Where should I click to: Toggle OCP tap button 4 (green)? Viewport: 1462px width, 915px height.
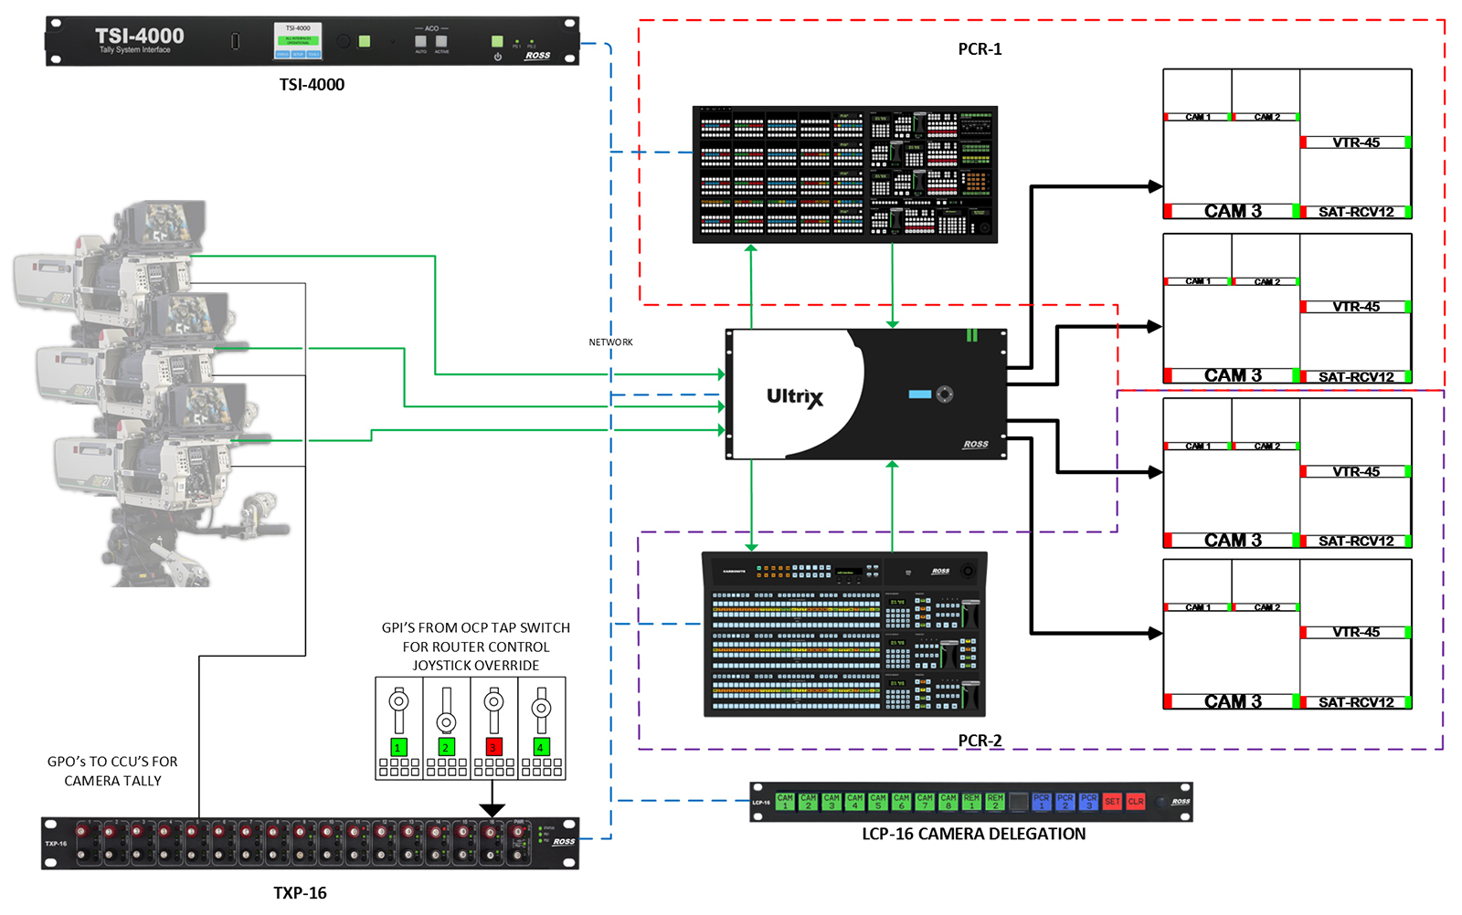(542, 747)
